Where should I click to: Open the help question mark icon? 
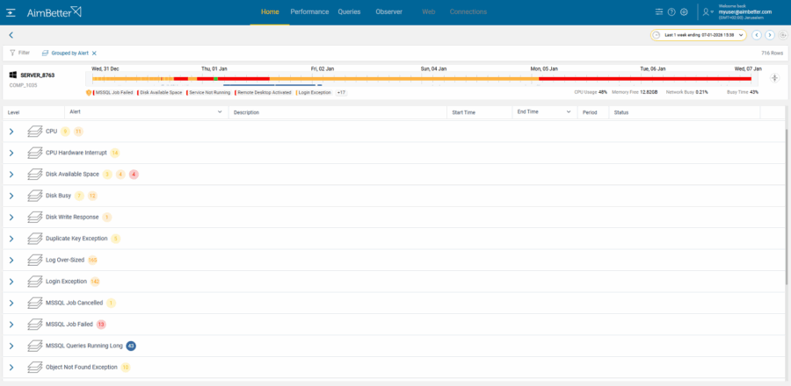pos(671,12)
